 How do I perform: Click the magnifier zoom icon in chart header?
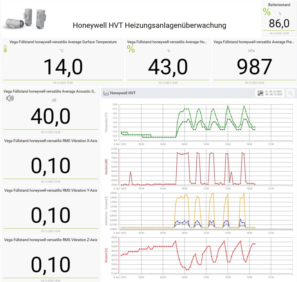pos(290,93)
